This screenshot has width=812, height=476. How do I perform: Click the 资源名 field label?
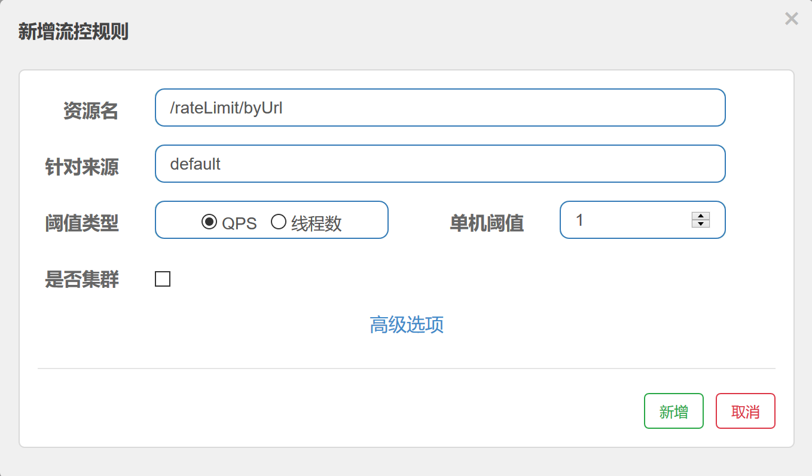(x=90, y=111)
